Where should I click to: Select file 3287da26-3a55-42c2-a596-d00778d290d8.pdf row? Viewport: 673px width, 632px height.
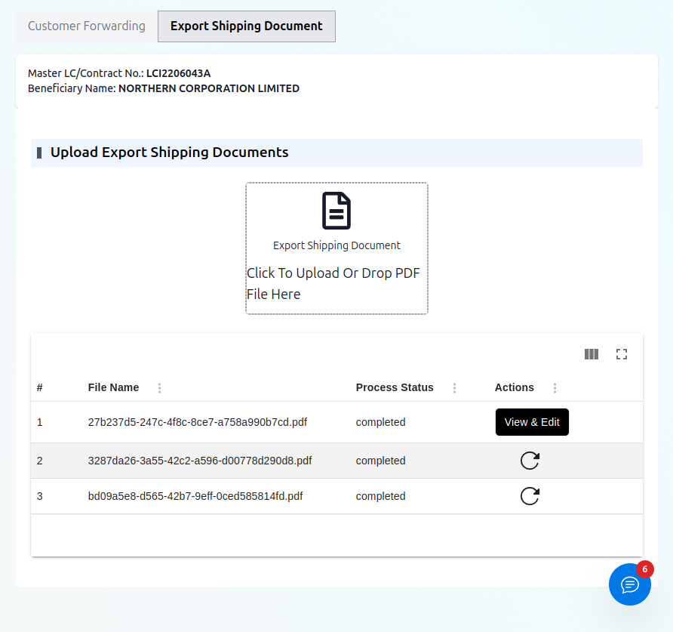200,461
